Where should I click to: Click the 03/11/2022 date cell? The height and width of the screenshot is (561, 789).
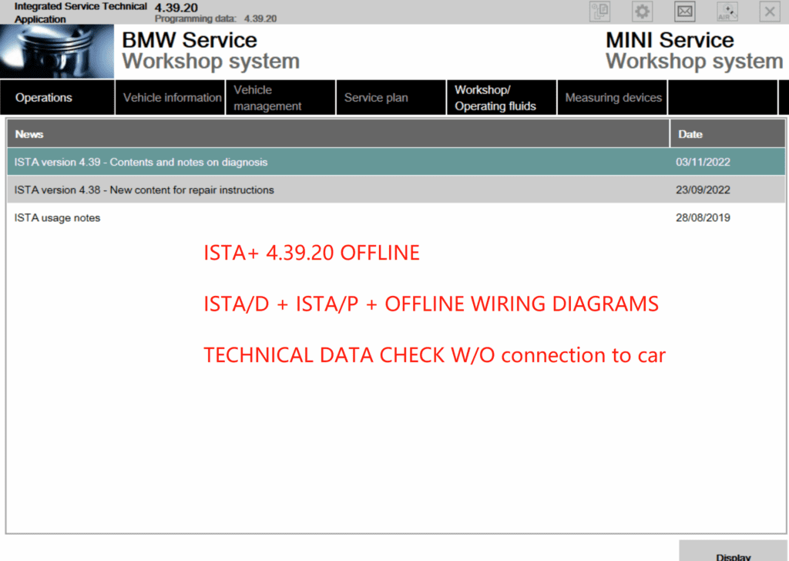(x=703, y=162)
